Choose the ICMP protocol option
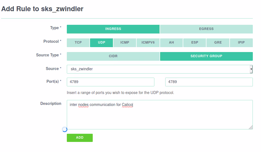The width and height of the screenshot is (261, 152). click(125, 42)
